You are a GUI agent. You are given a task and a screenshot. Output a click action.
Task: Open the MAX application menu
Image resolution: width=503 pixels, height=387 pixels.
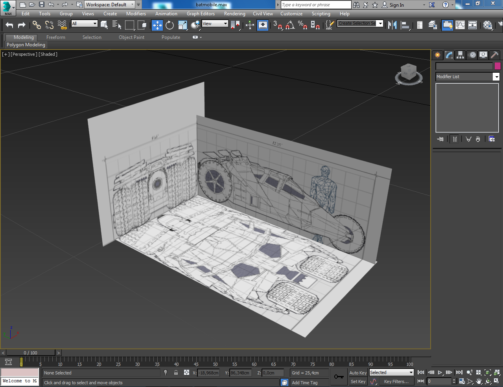coord(8,8)
